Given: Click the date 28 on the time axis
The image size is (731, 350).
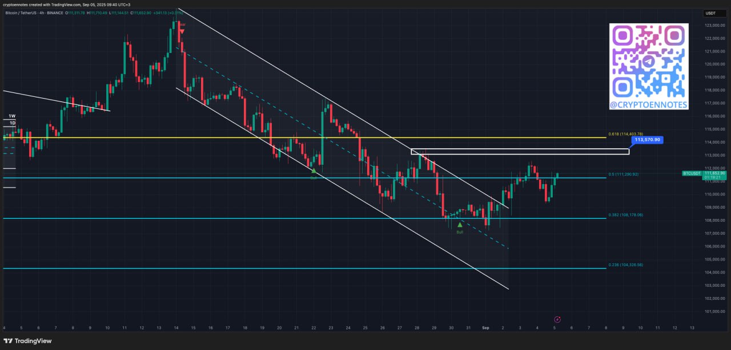Looking at the screenshot, I should tap(417, 328).
